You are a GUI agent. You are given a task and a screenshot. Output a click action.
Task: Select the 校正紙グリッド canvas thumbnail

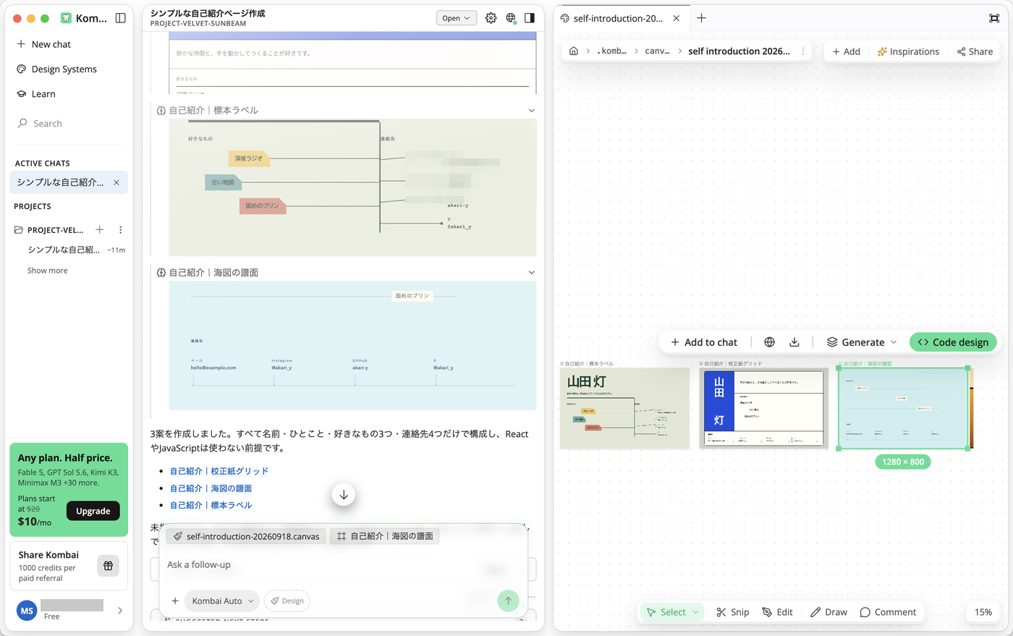pyautogui.click(x=763, y=408)
